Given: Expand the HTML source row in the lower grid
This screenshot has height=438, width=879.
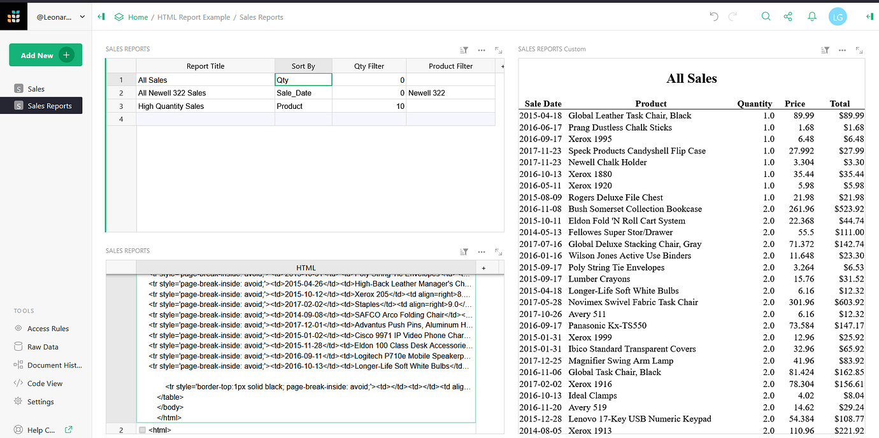Looking at the screenshot, I should pos(142,430).
